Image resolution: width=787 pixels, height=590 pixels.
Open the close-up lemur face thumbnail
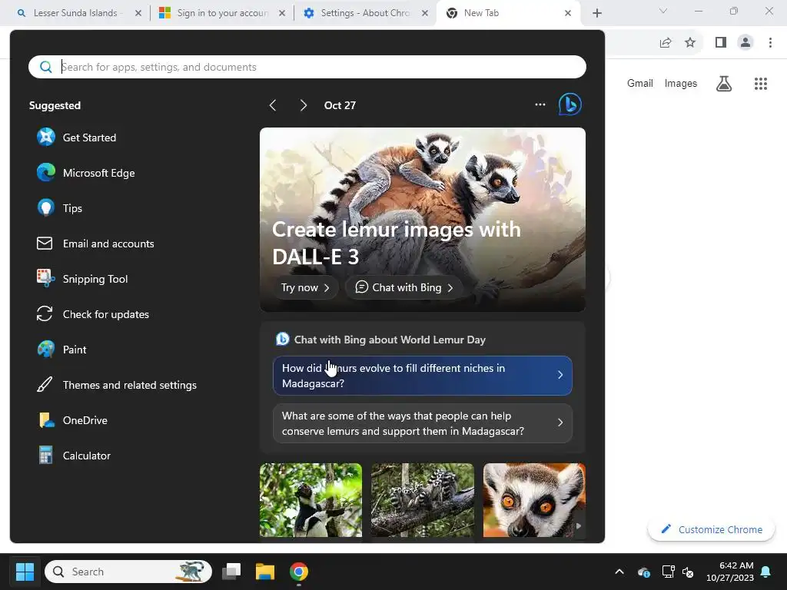tap(534, 499)
